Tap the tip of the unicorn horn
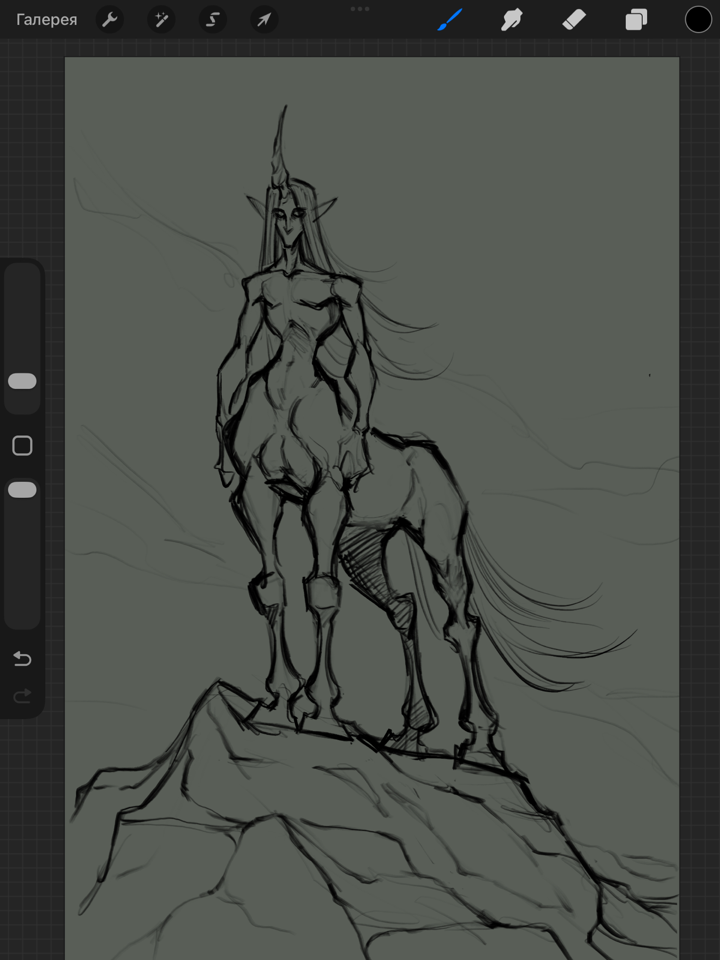720x960 pixels. click(x=285, y=108)
